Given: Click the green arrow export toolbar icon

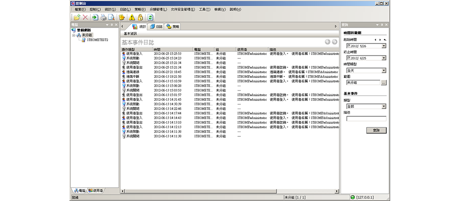Looking at the screenshot, I should point(95,17).
